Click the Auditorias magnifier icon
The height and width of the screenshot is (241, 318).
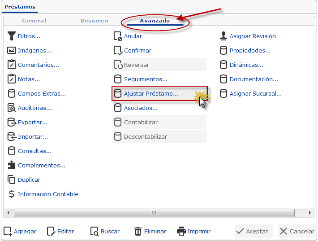12,108
